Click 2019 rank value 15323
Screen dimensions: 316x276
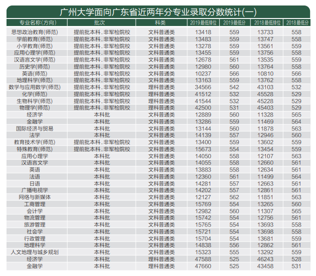coord(203,252)
